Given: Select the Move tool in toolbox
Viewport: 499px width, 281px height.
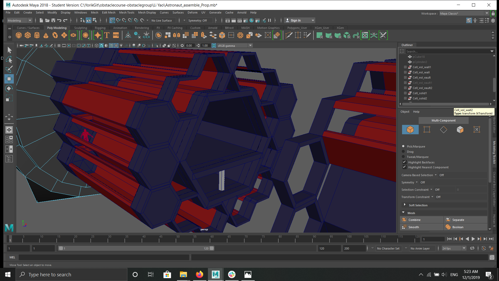Looking at the screenshot, I should click(9, 79).
